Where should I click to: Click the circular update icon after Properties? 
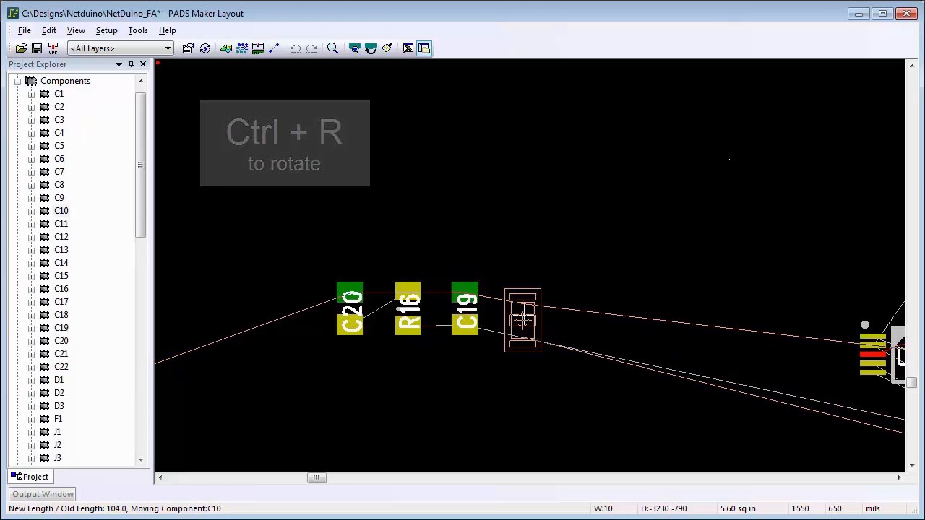205,48
